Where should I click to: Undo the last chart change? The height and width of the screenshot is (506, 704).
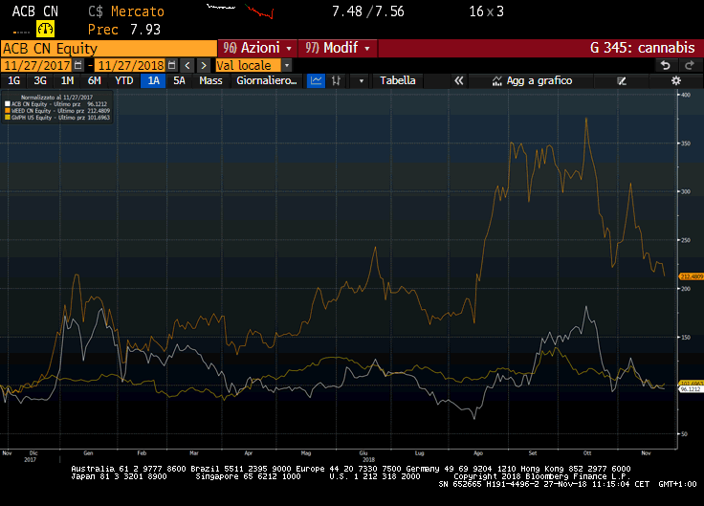(x=666, y=66)
